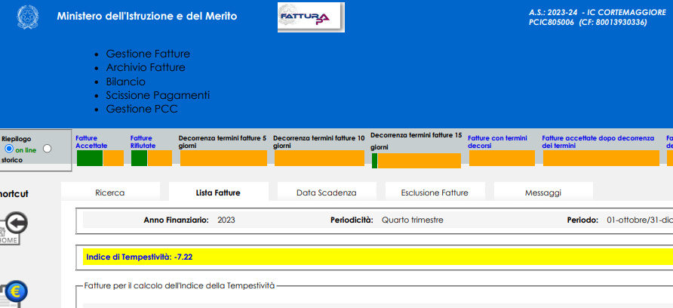Viewport: 673px width, 308px height.
Task: Switch to the Data Scadenza tab
Action: [326, 192]
